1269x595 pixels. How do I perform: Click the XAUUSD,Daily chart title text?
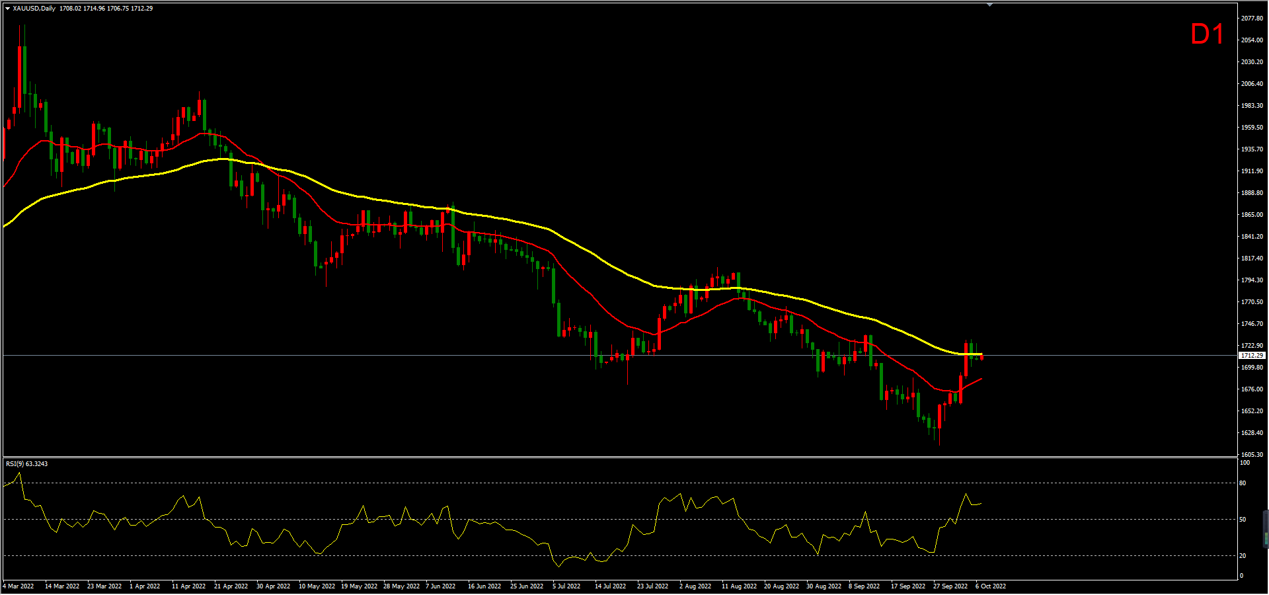coord(34,9)
